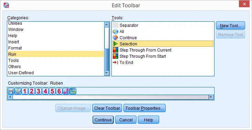Click the Run All tool icon
Viewport: 252px width, 130px height.
click(x=116, y=32)
